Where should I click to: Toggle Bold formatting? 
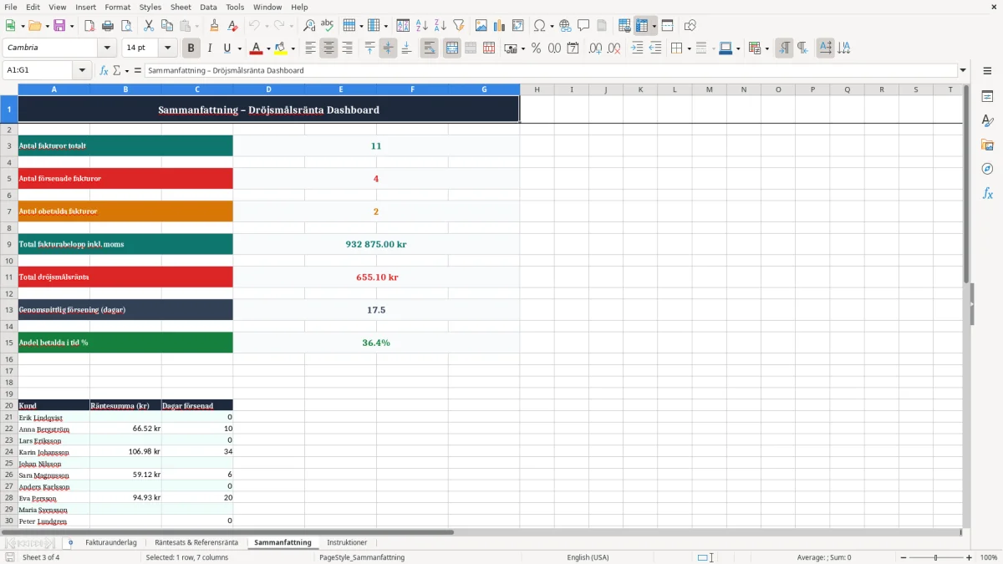click(191, 48)
